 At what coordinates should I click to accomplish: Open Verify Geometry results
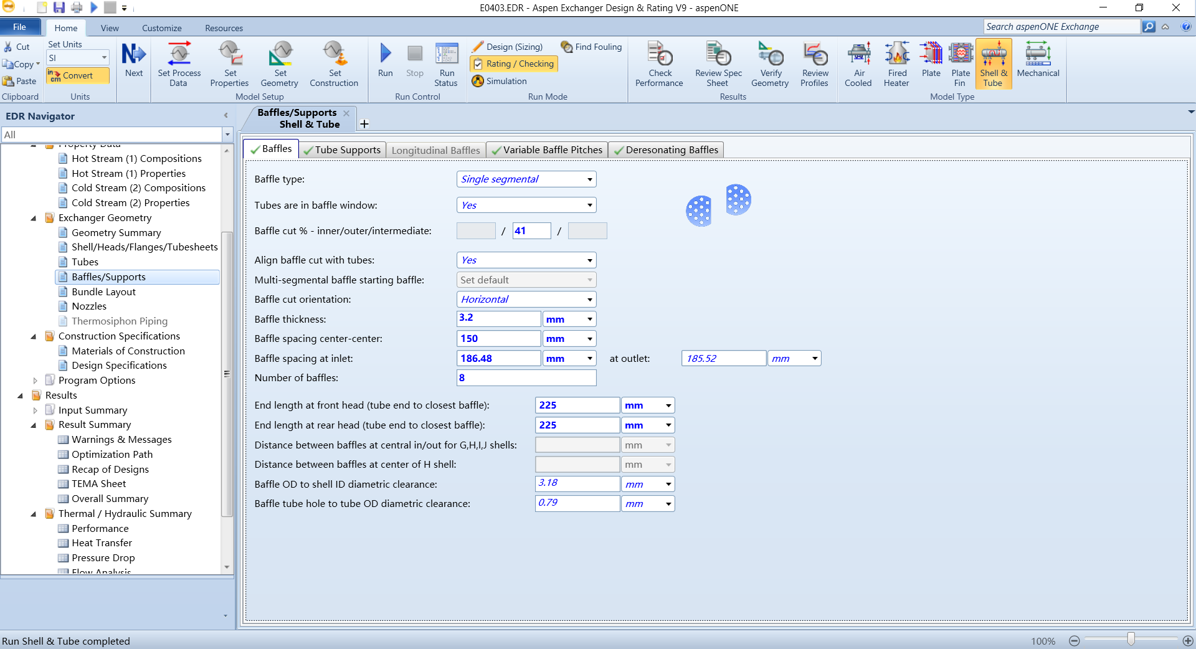(771, 64)
